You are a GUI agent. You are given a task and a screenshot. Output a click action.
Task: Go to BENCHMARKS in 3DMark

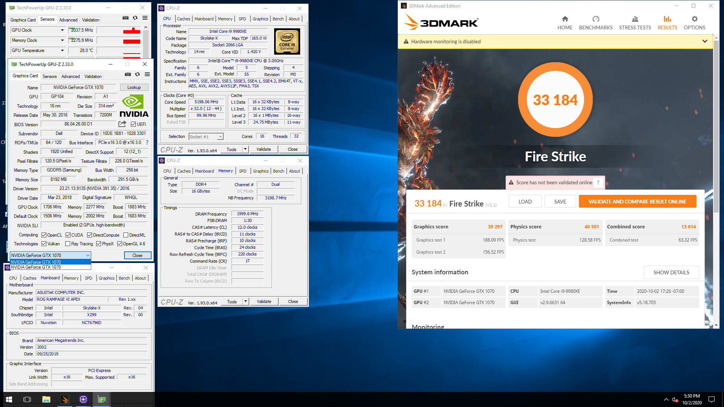(596, 23)
